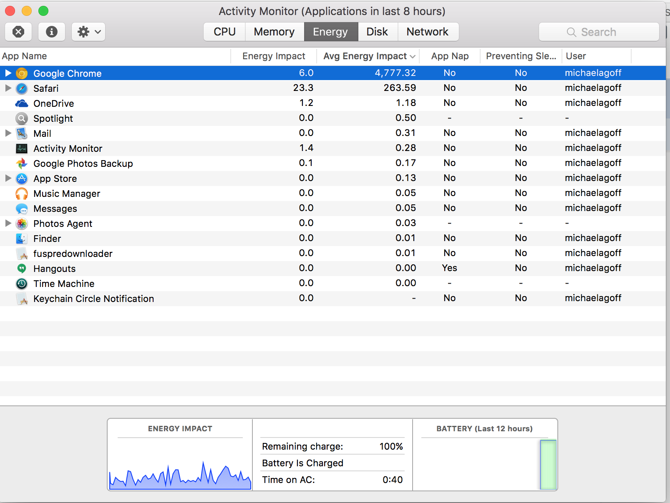This screenshot has width=670, height=503.
Task: Click the App Store icon
Action: tap(22, 179)
